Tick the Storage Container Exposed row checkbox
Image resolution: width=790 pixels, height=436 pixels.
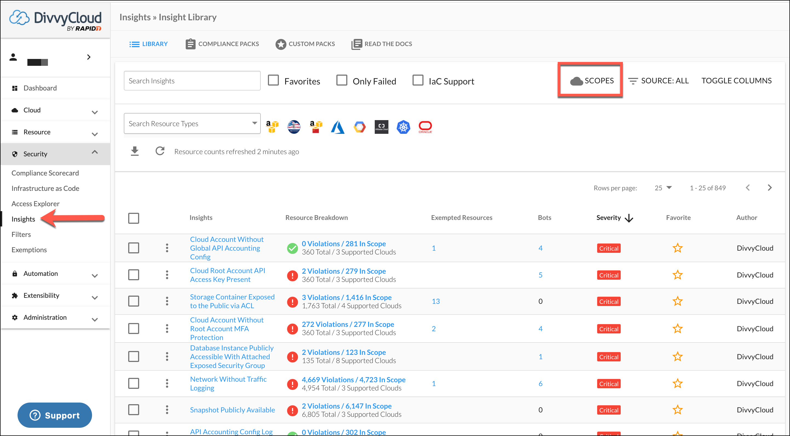[x=134, y=301]
